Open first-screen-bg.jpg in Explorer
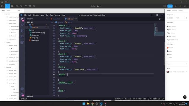Image resolution: width=189 pixels, height=106 pixels. pos(39,33)
